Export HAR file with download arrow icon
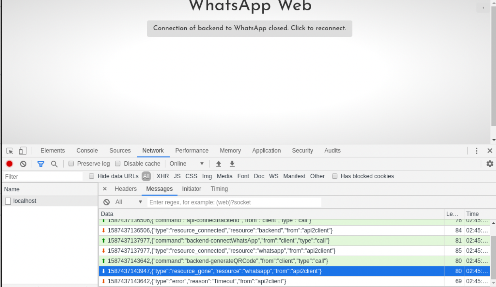496x287 pixels. pos(232,164)
